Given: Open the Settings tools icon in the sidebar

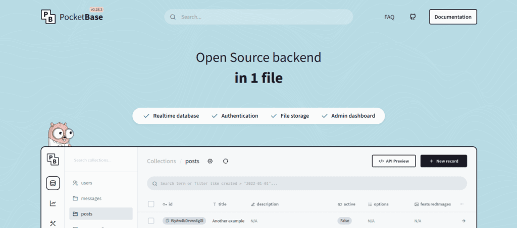Looking at the screenshot, I should point(53,223).
